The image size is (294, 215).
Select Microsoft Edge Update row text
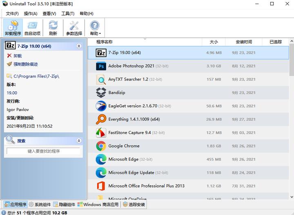click(x=131, y=173)
